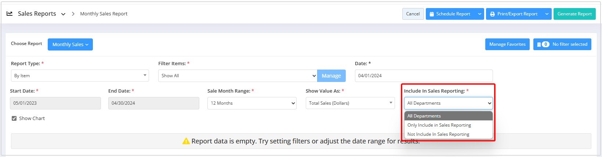
Task: Open the Sale Month Range 12 Months dropdown
Action: tap(252, 103)
